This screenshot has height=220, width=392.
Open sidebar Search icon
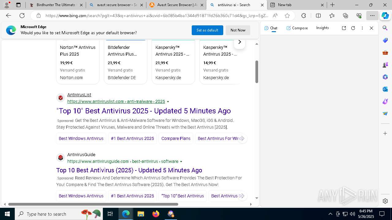pos(385,28)
